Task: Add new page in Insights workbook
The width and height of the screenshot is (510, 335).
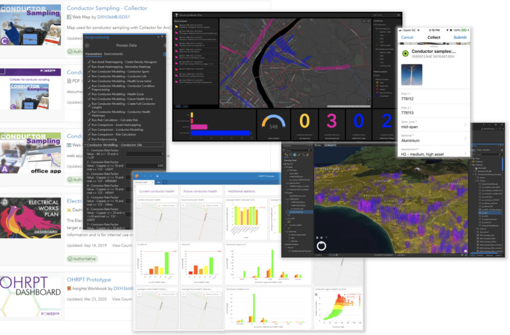Action: (165, 182)
